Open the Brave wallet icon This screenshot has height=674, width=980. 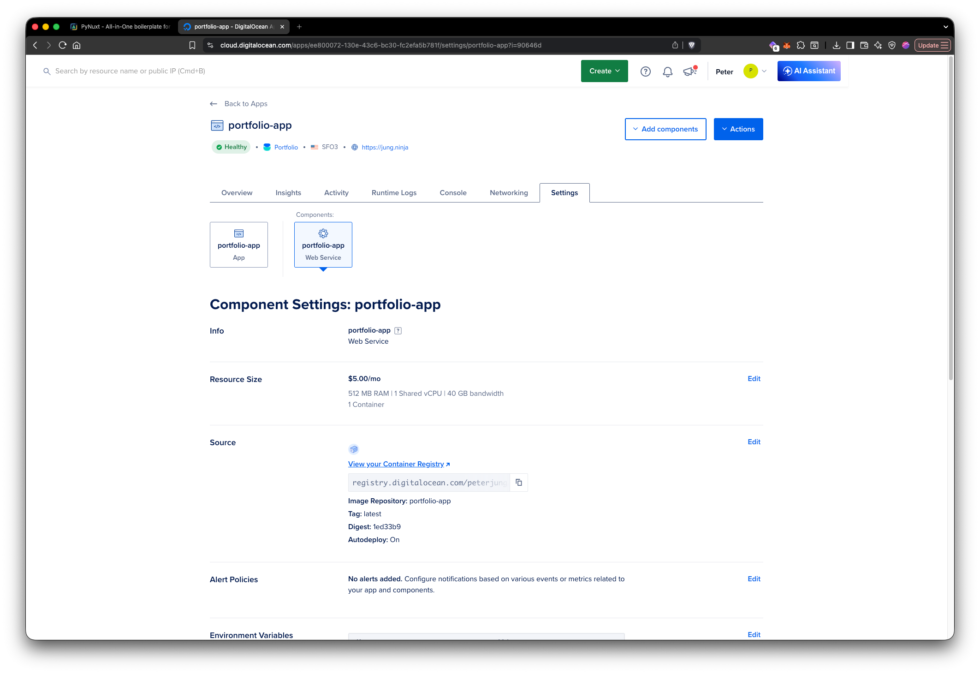(x=864, y=45)
